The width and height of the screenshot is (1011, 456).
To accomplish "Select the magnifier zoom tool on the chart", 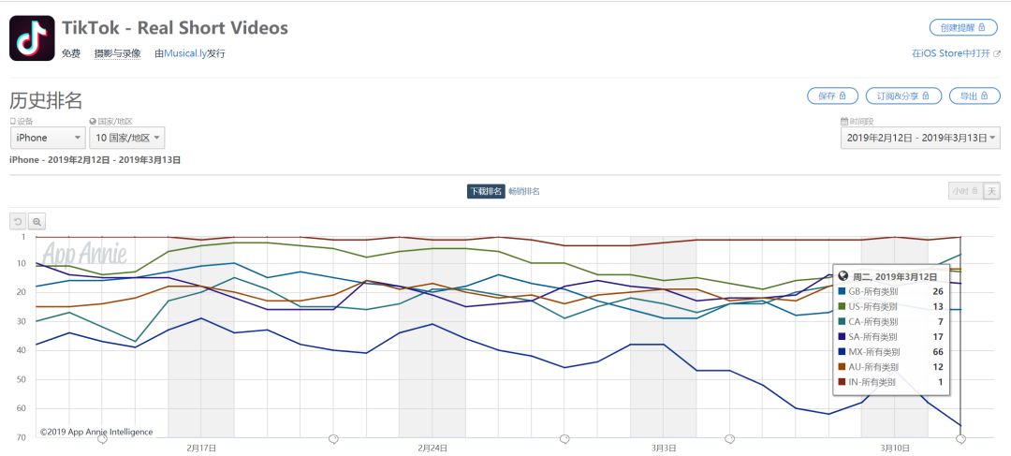I will [37, 222].
